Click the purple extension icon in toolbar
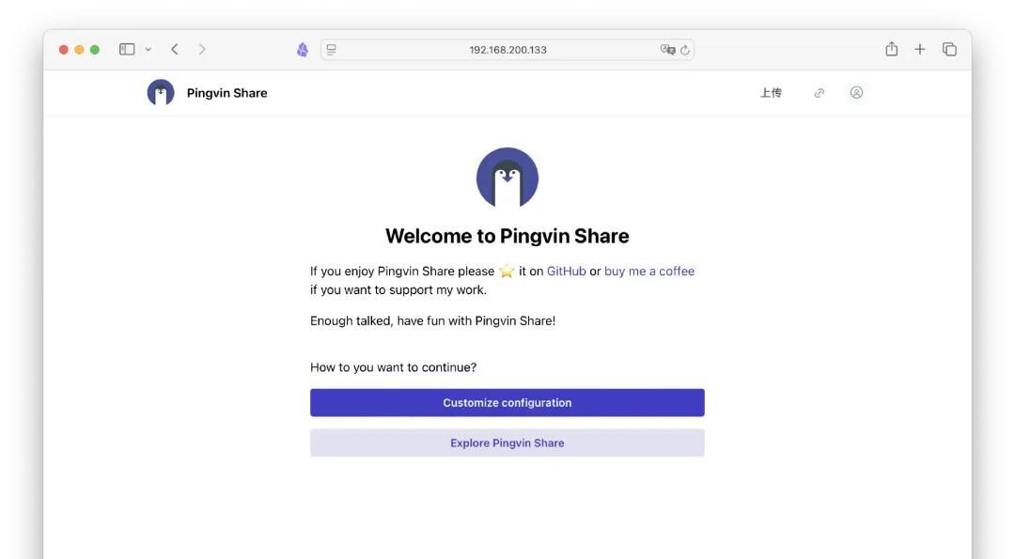1015x559 pixels. tap(303, 49)
